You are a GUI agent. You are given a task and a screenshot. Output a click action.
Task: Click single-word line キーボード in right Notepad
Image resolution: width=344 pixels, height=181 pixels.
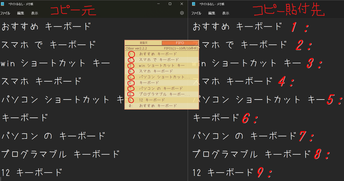pos(216,118)
